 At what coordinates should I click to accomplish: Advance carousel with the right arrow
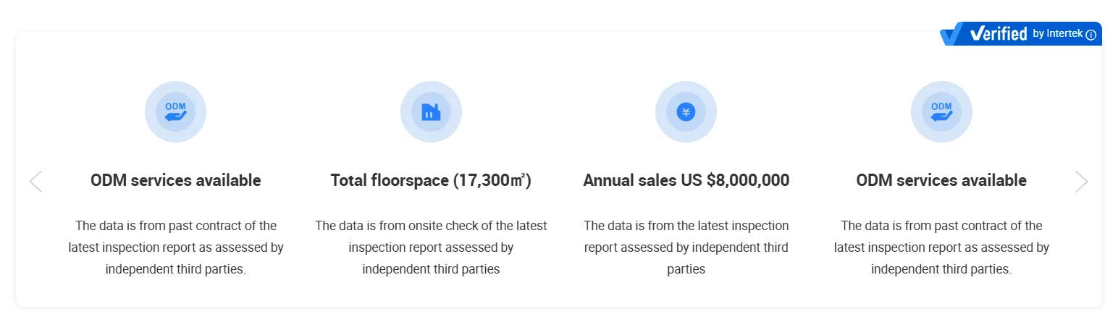tap(1081, 181)
